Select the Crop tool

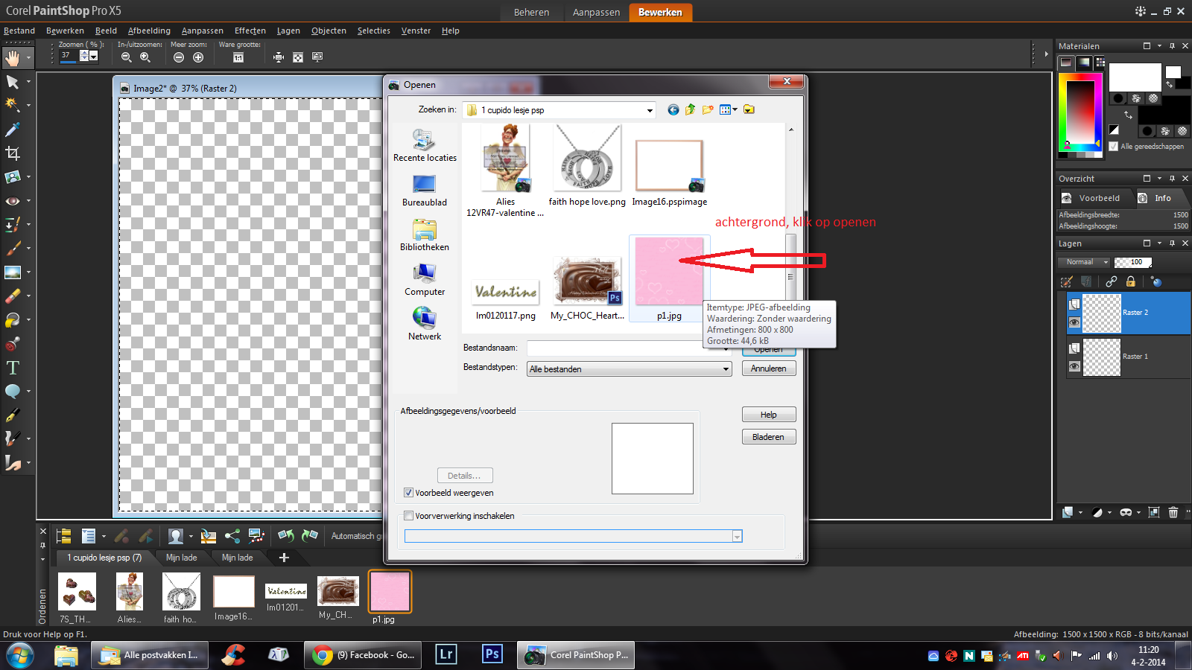click(x=13, y=153)
